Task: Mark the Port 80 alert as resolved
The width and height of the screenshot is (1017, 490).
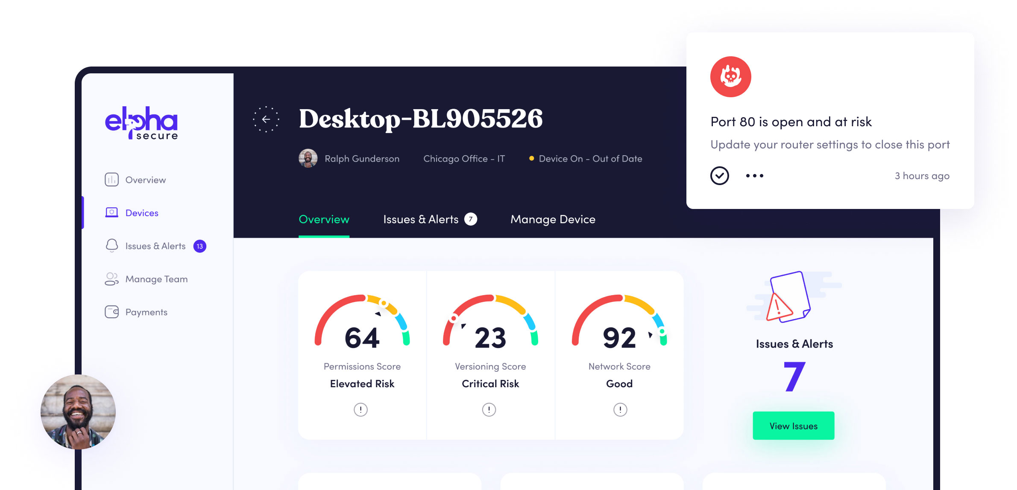Action: [x=719, y=175]
